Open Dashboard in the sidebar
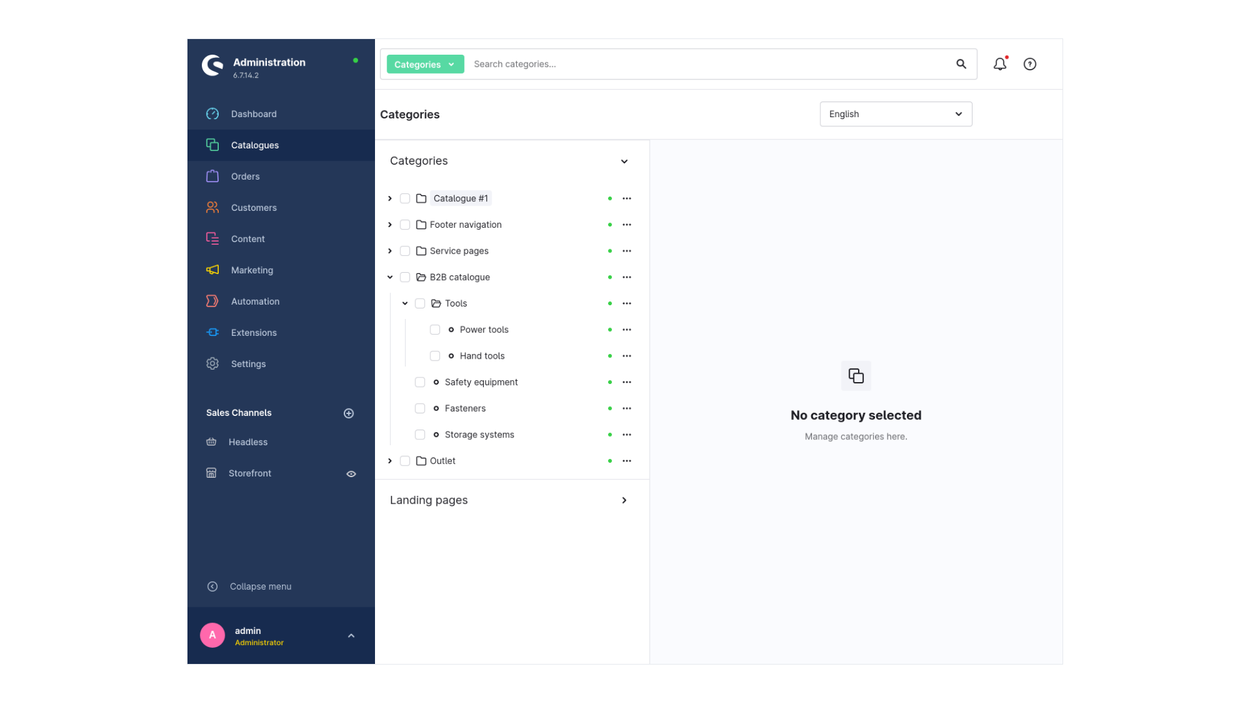This screenshot has height=703, width=1250. (281, 114)
